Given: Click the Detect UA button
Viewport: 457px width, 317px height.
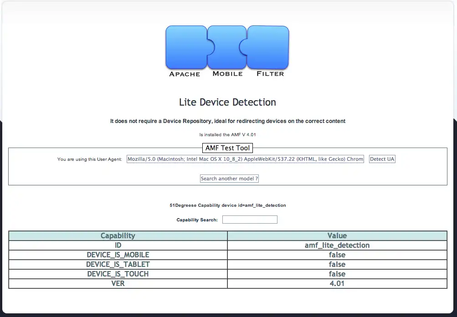Looking at the screenshot, I should [x=382, y=159].
